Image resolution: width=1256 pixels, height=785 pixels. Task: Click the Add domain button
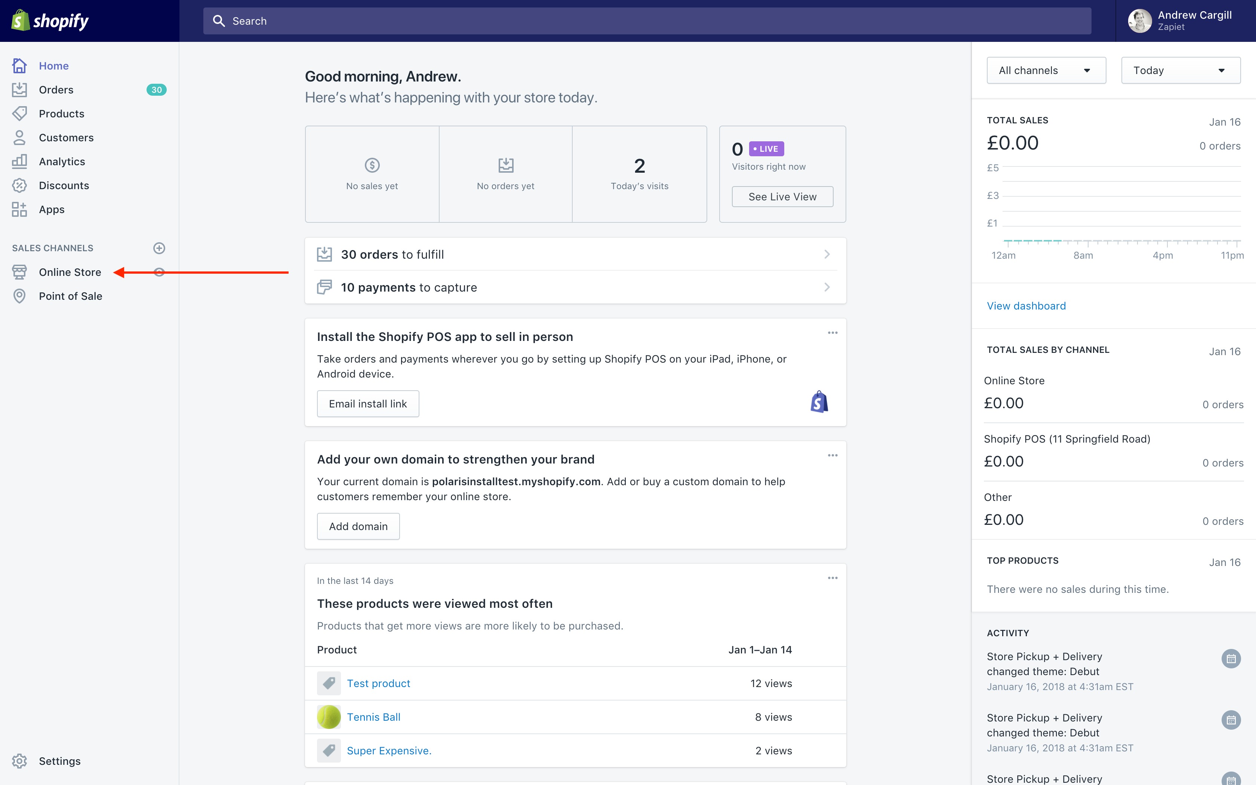(x=358, y=526)
